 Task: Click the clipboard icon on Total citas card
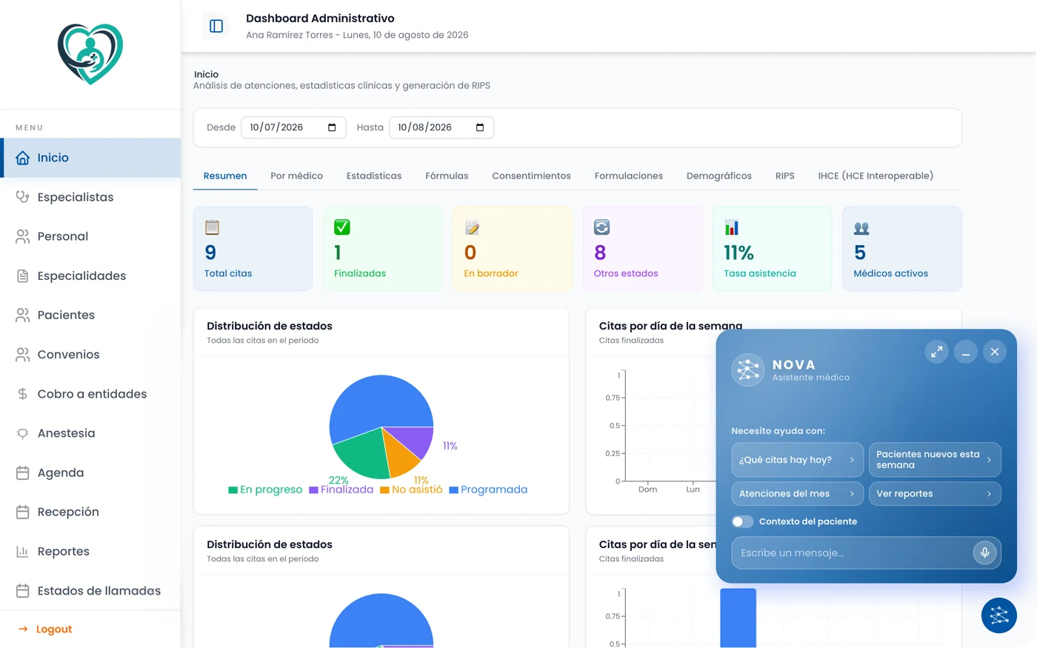[212, 227]
